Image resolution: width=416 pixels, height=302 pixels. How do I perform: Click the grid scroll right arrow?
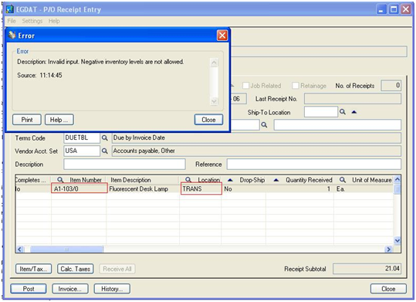click(x=389, y=249)
